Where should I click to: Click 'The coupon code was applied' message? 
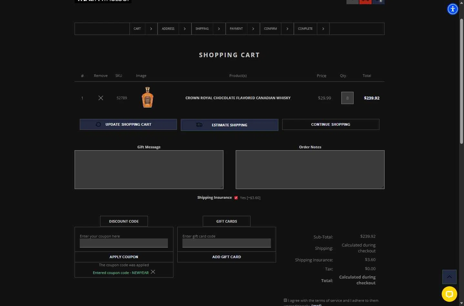click(x=124, y=265)
